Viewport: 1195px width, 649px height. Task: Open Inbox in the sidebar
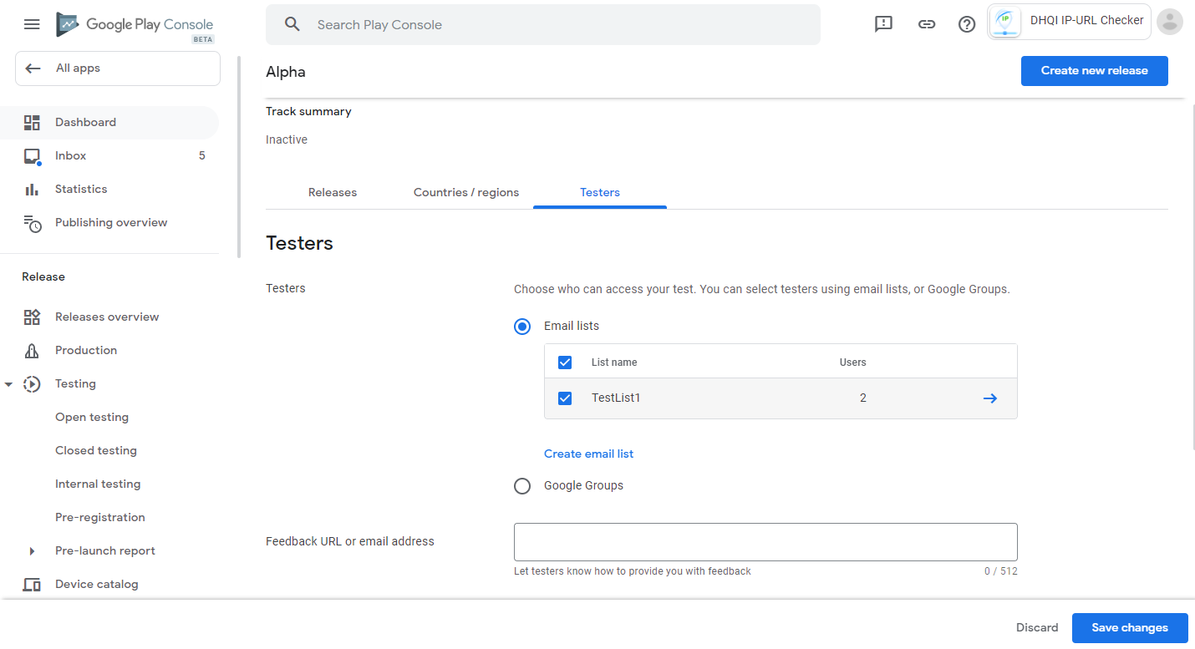pyautogui.click(x=71, y=155)
